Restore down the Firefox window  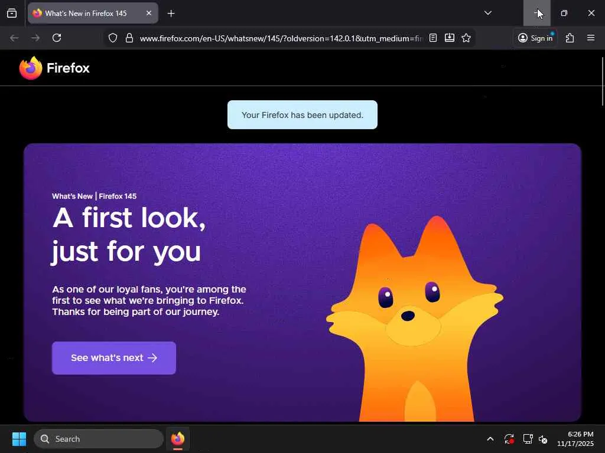coord(564,13)
